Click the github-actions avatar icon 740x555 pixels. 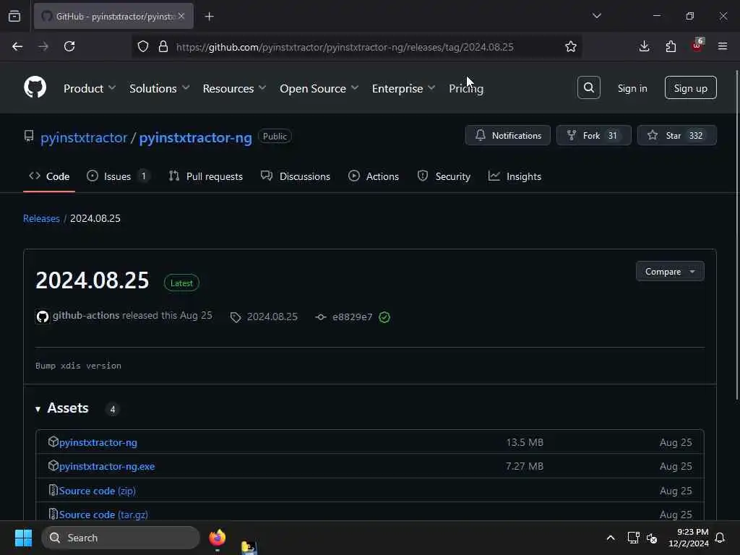(x=43, y=317)
